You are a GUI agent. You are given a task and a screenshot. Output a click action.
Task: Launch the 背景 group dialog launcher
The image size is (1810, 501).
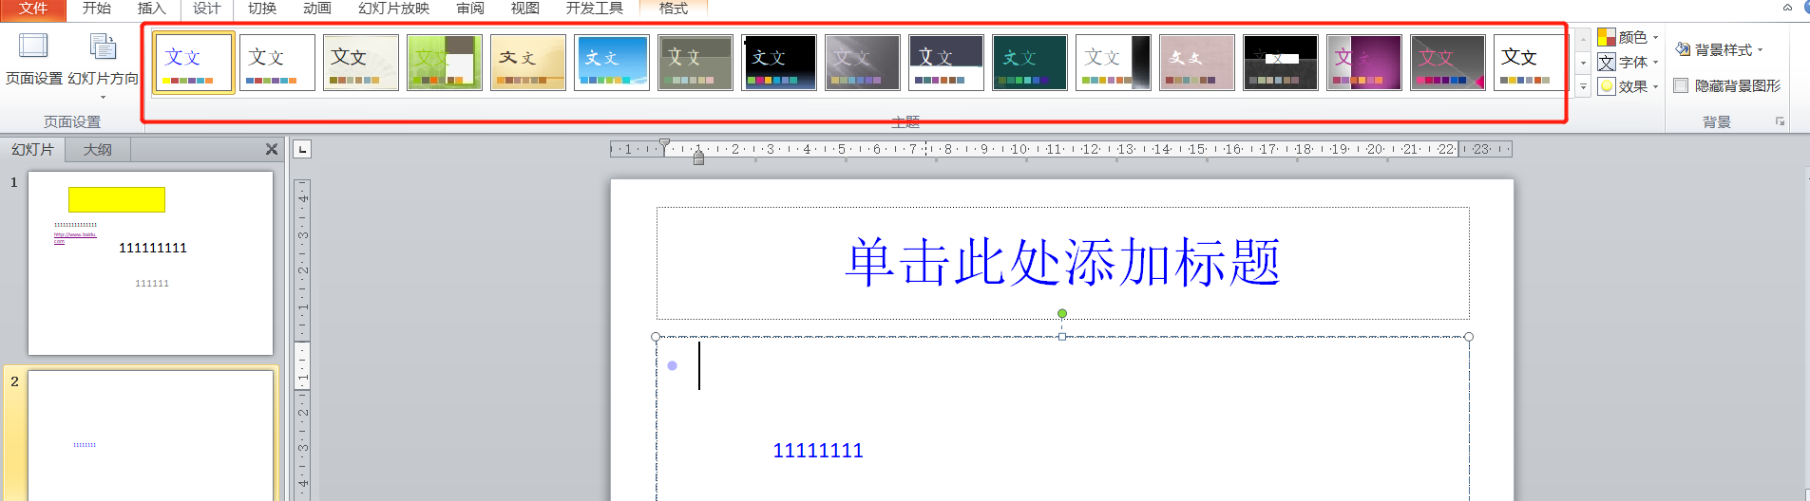tap(1780, 122)
